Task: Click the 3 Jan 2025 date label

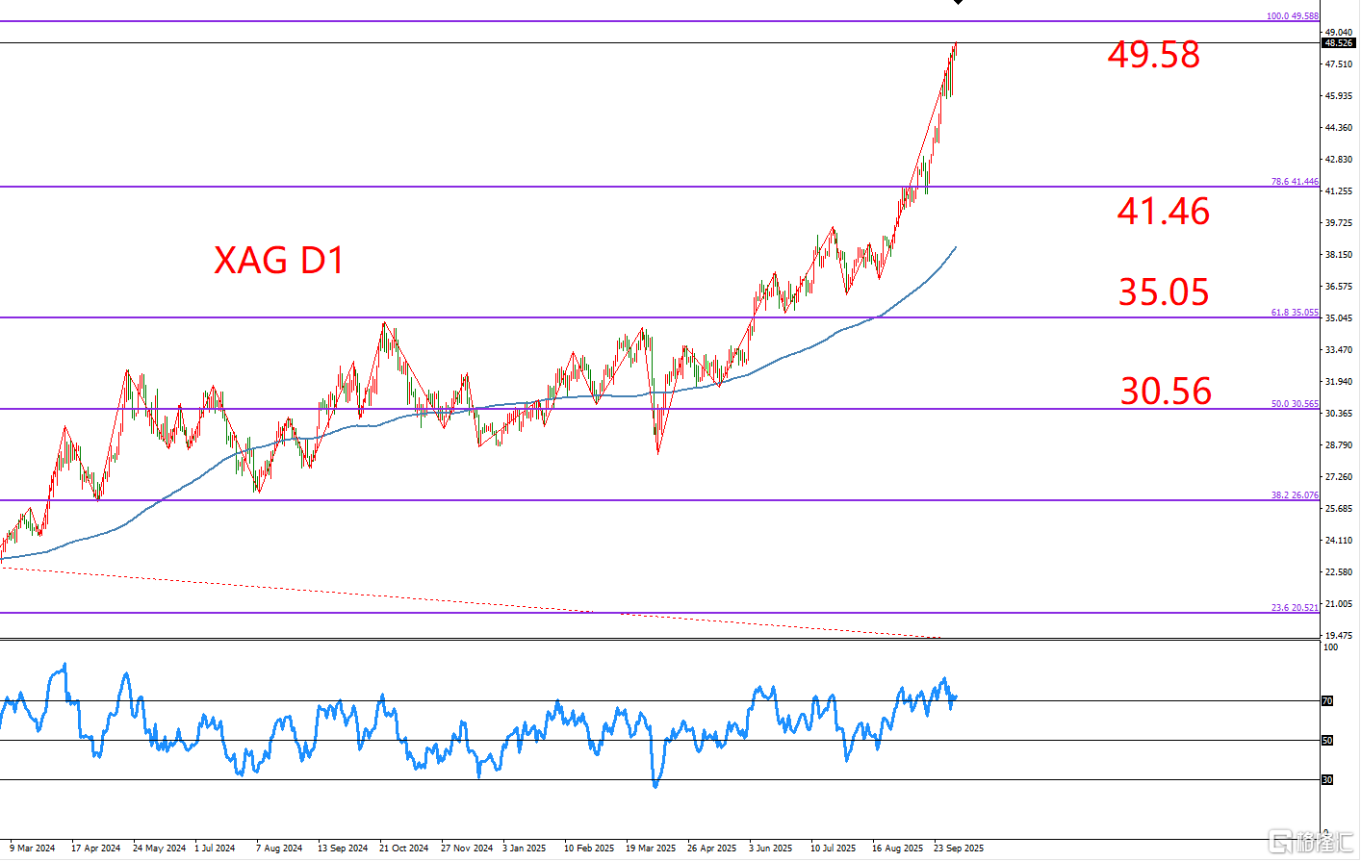Action: 525,848
